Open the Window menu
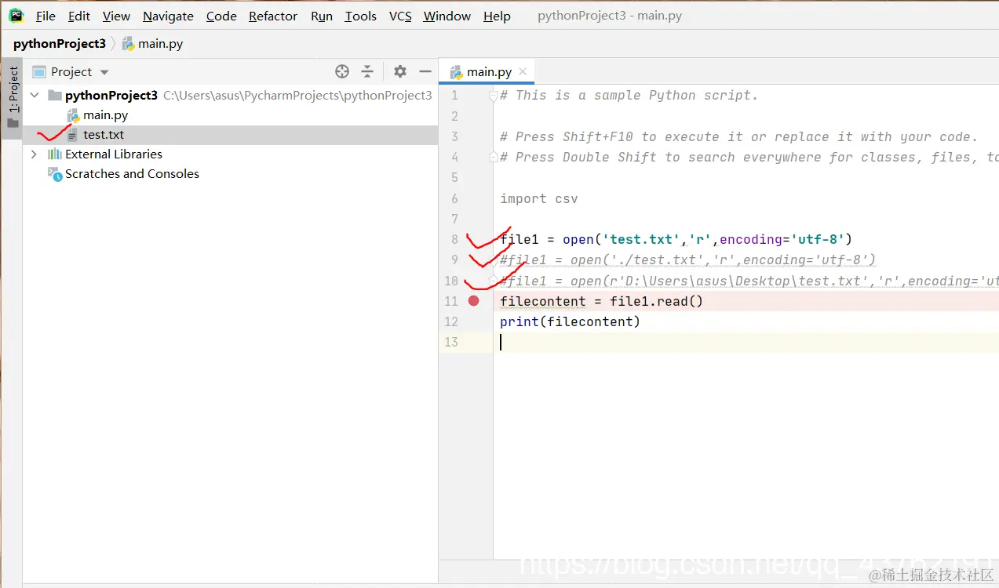 coord(447,16)
